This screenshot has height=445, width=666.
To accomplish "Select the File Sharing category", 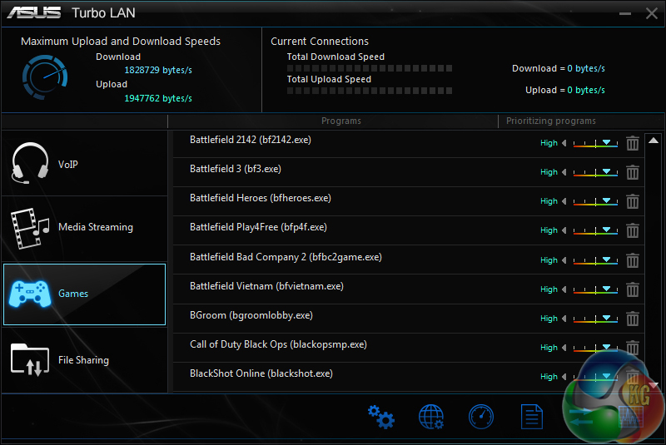I will point(84,360).
